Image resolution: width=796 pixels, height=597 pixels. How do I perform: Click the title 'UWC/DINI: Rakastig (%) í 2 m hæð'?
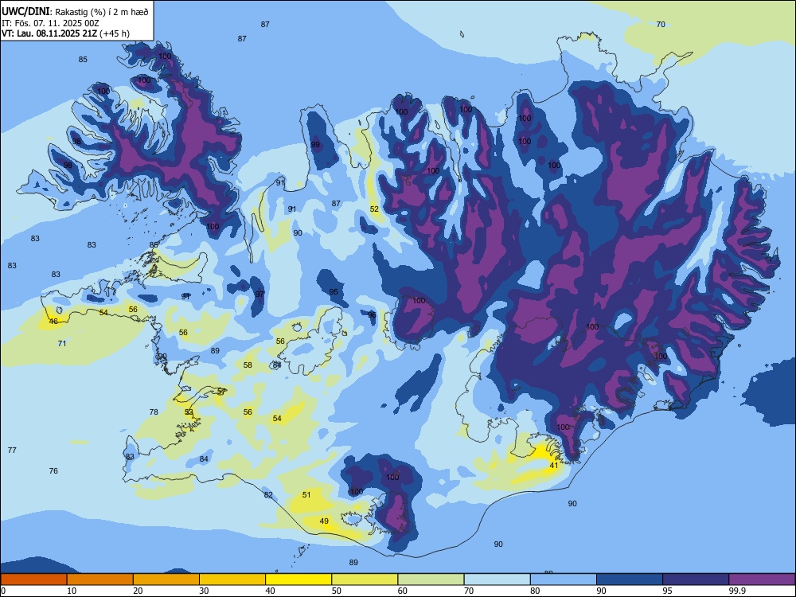coord(75,11)
